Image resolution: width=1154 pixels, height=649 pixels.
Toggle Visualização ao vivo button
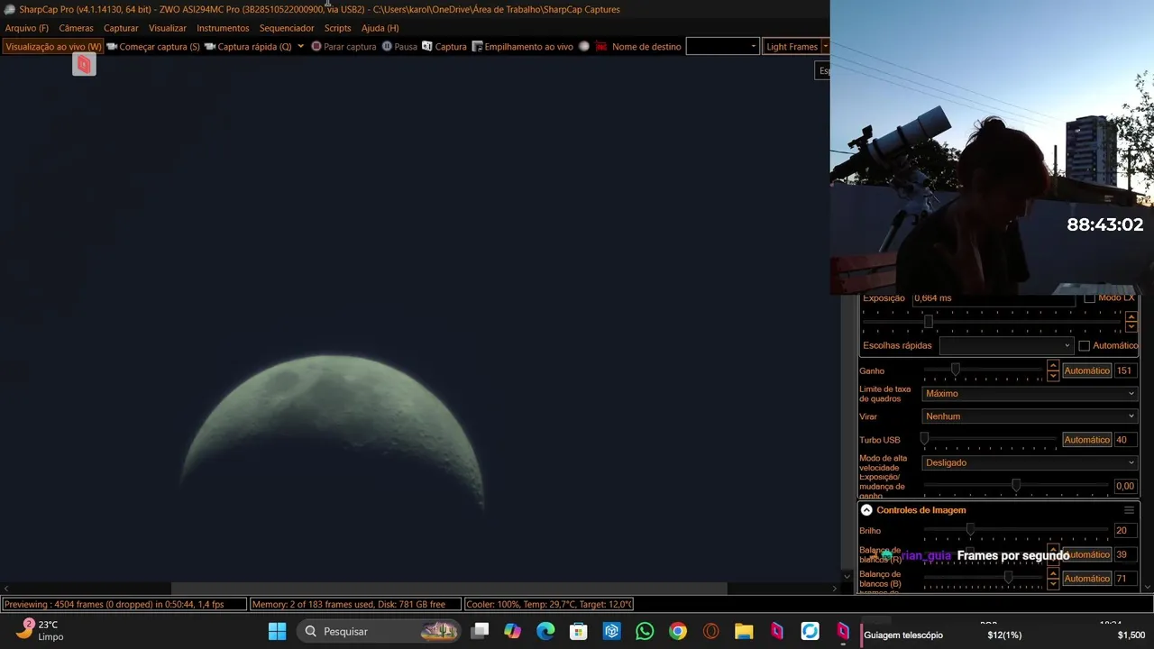(53, 47)
